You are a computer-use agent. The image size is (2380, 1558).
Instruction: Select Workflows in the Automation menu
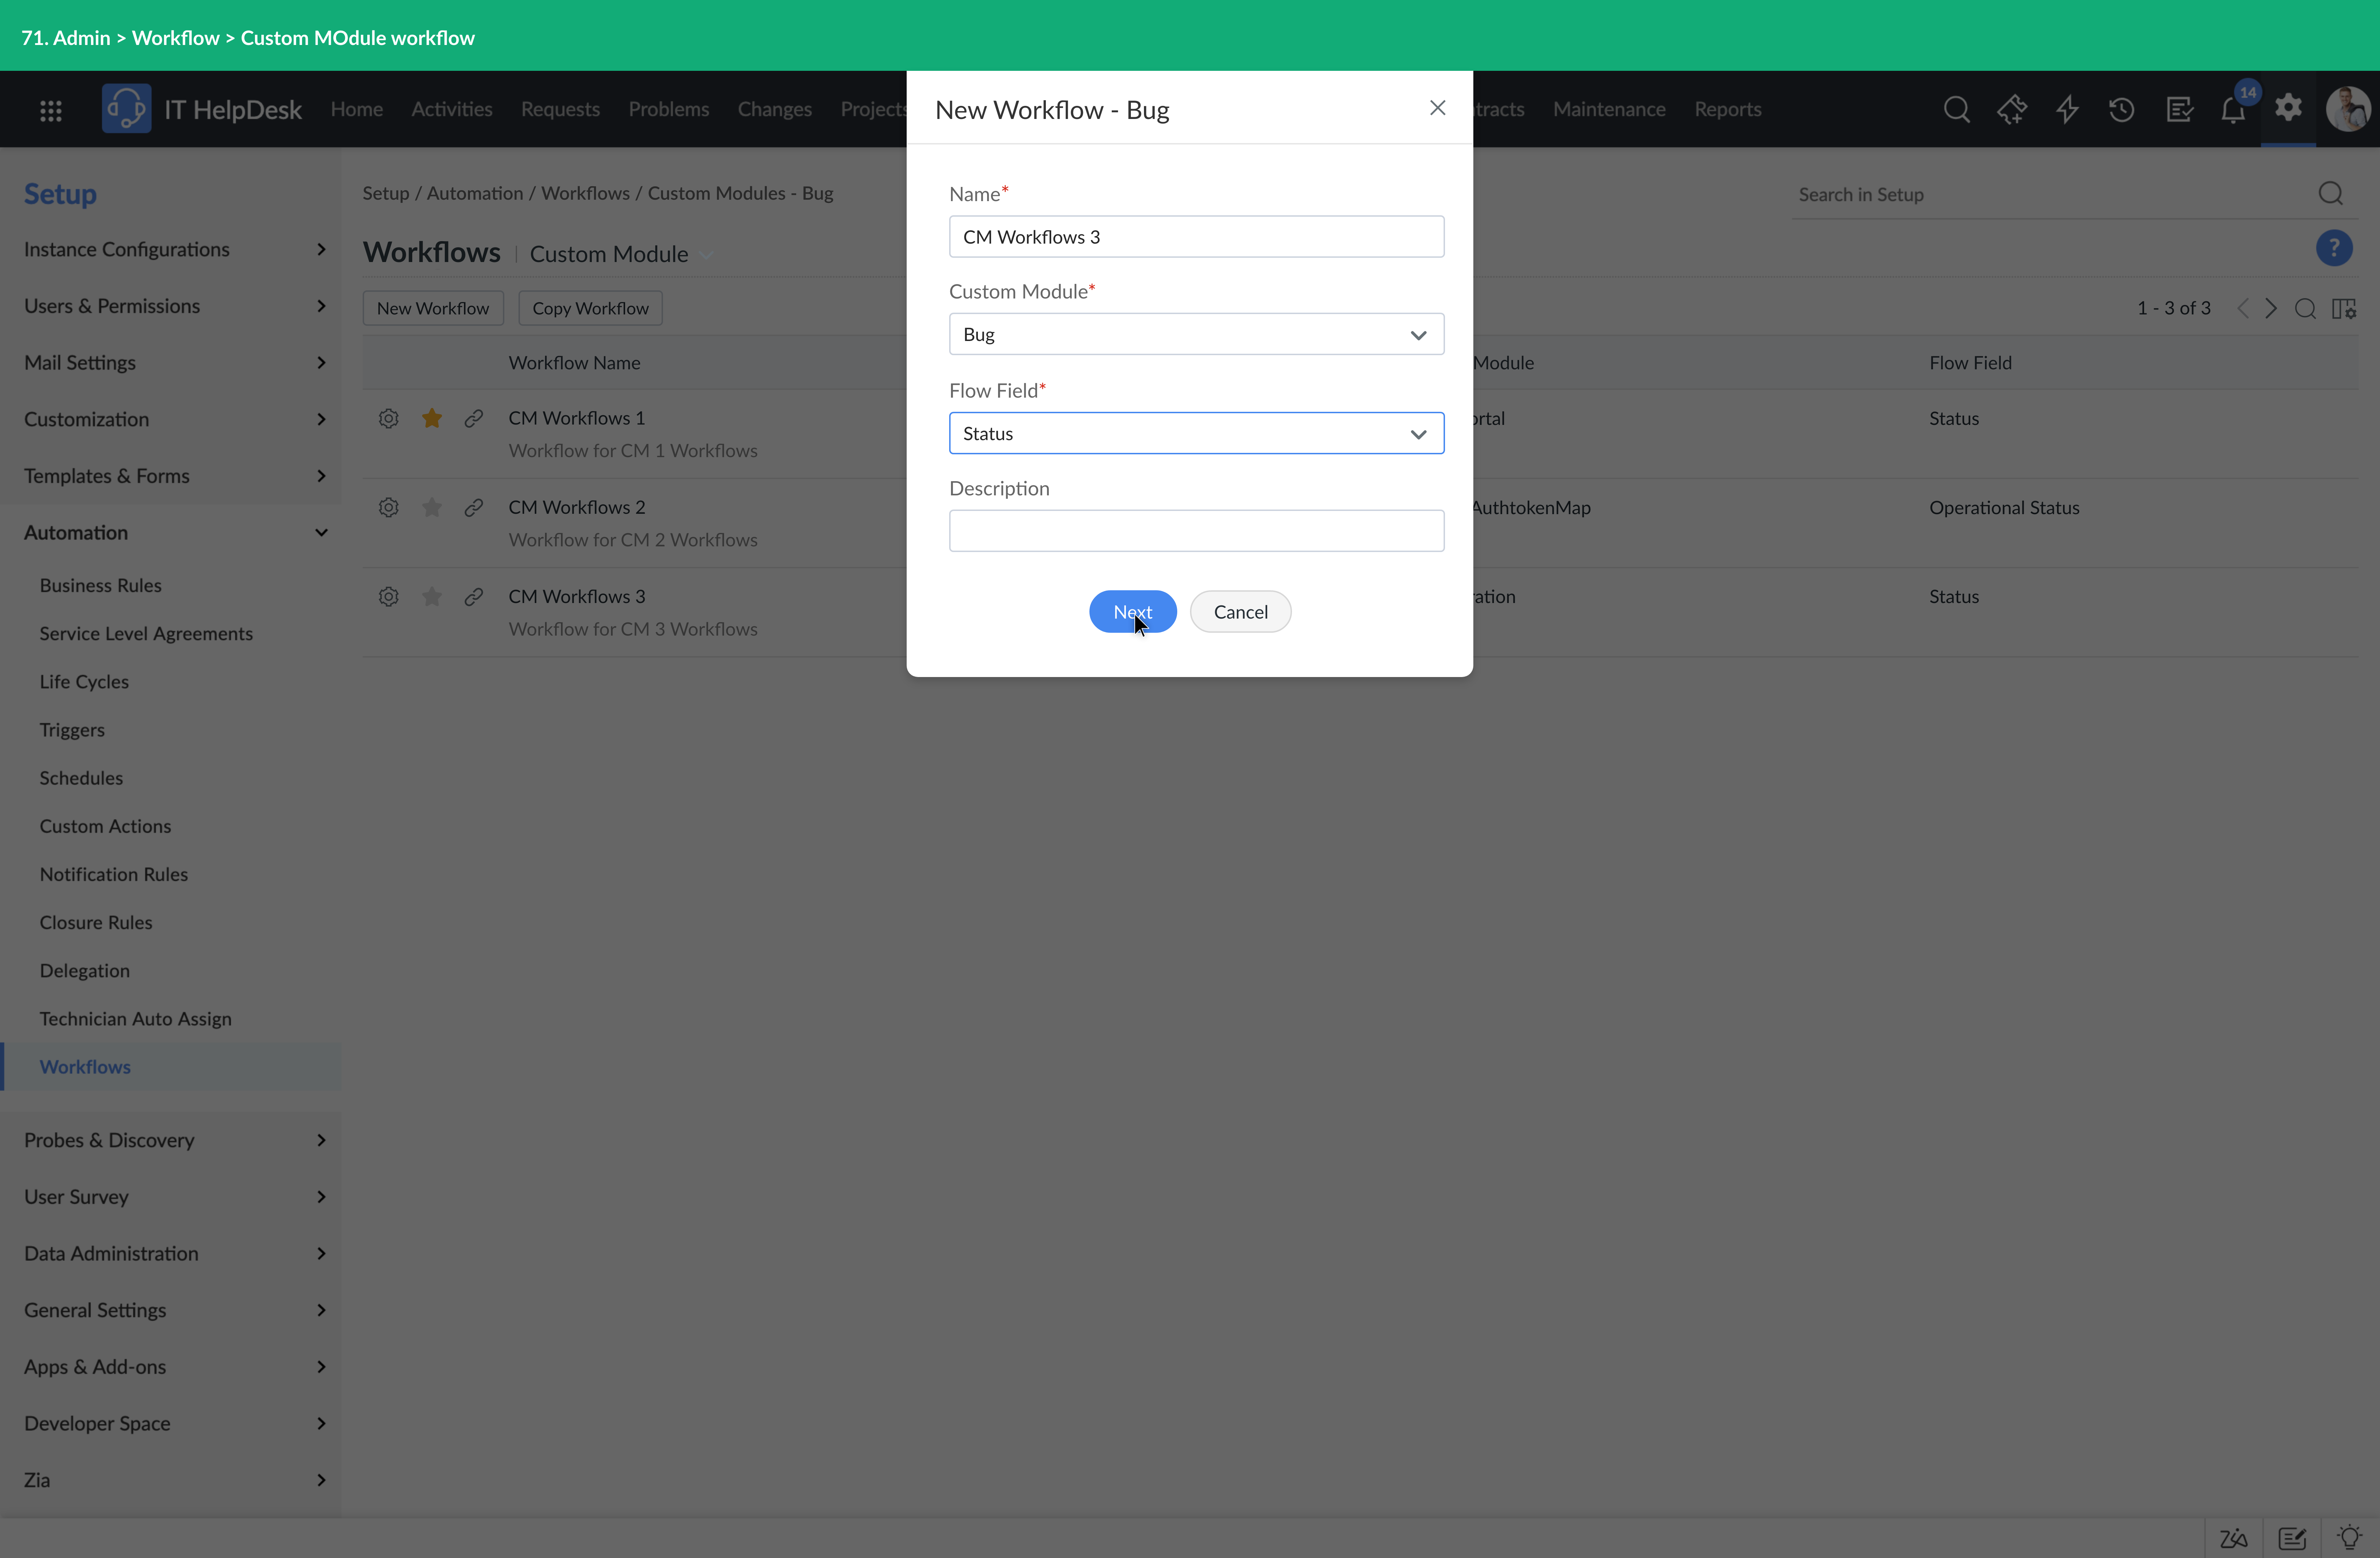click(x=85, y=1067)
